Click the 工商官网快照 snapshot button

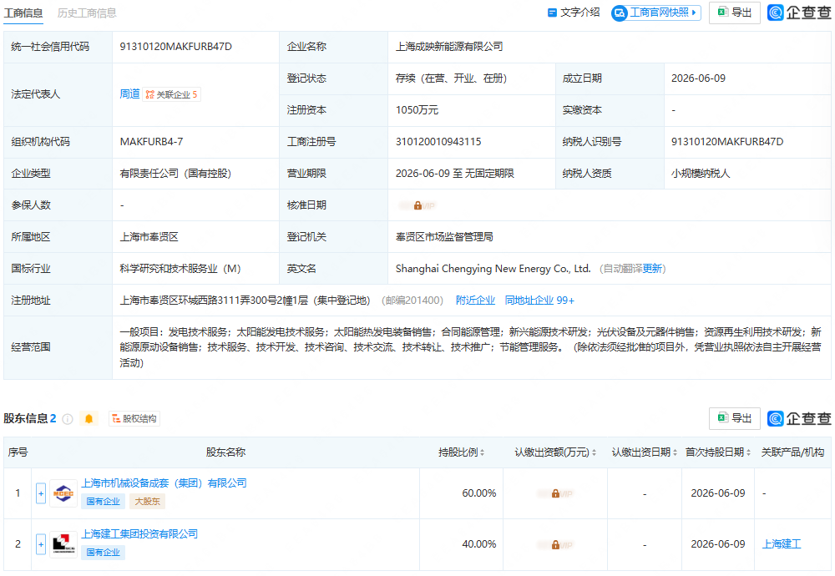tap(656, 13)
